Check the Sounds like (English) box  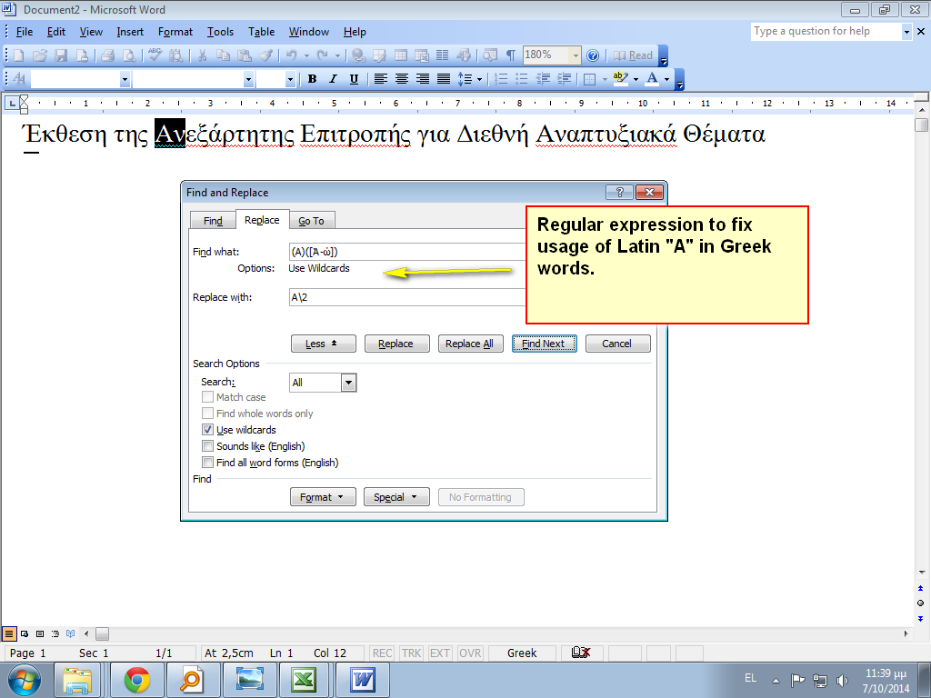[207, 445]
